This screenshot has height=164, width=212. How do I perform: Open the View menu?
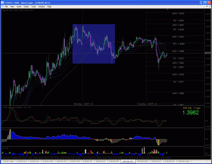coord(12,7)
